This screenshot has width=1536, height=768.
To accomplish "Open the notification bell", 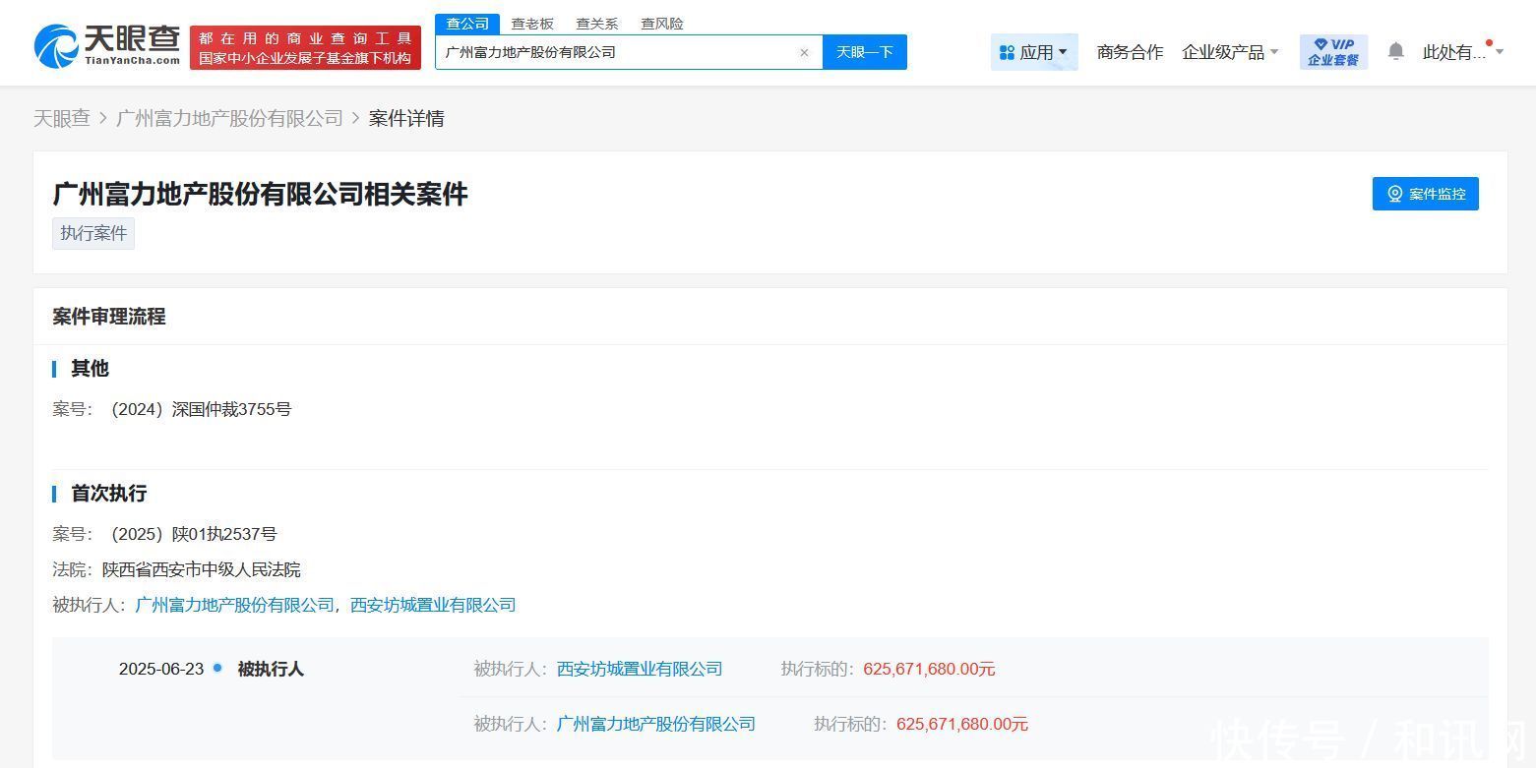I will [x=1395, y=51].
